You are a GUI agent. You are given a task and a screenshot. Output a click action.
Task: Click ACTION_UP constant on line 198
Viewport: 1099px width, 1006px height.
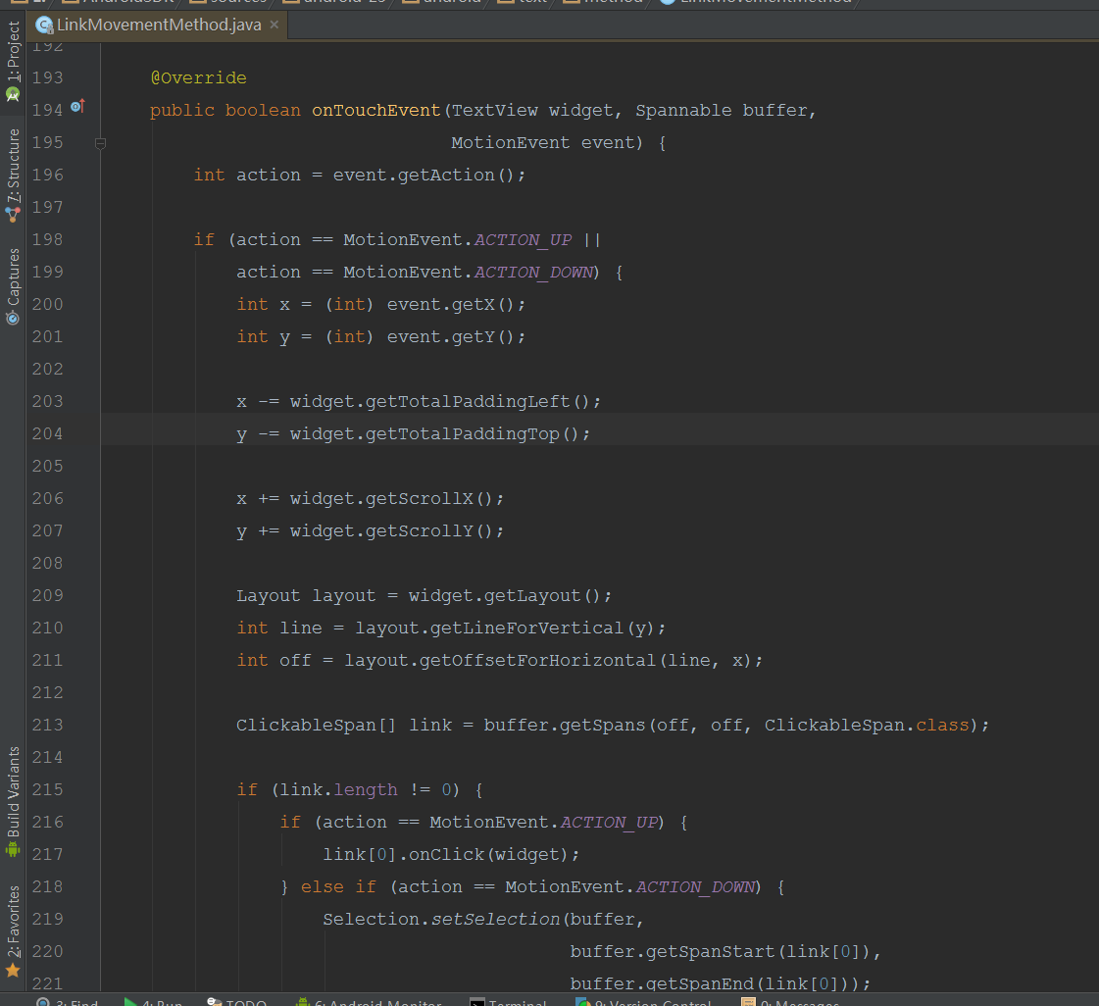coord(523,240)
